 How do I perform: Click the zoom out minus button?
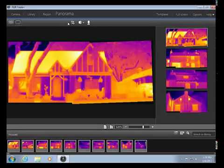click(x=126, y=127)
